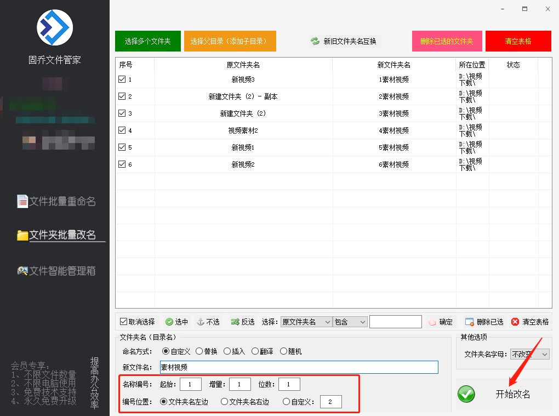559x416 pixels.
Task: Click the 确定 filter button
Action: (441, 322)
